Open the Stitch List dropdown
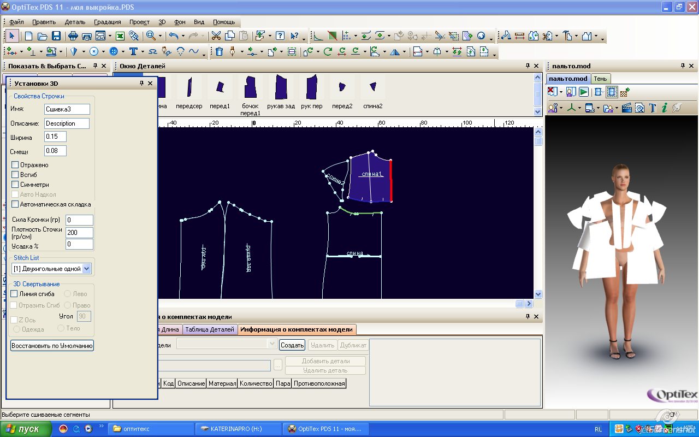 87,269
